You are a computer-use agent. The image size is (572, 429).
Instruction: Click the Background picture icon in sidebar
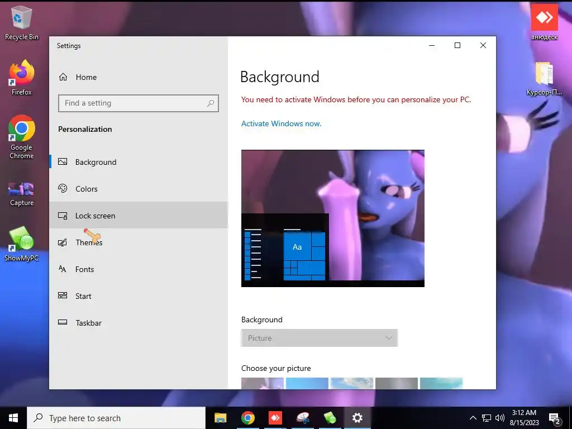tap(63, 161)
